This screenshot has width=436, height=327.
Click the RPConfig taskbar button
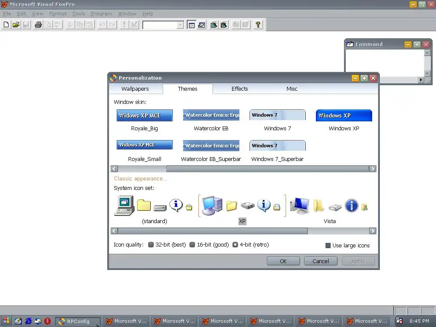pos(78,321)
